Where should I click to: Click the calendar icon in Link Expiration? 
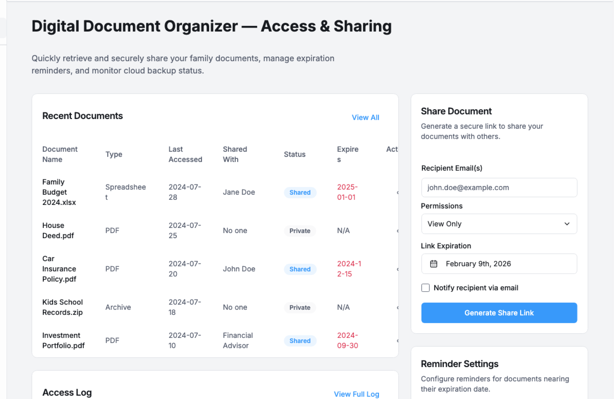coord(433,264)
